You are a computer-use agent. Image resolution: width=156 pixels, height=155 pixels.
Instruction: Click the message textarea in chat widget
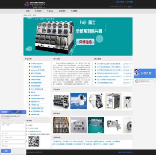click(13, 126)
